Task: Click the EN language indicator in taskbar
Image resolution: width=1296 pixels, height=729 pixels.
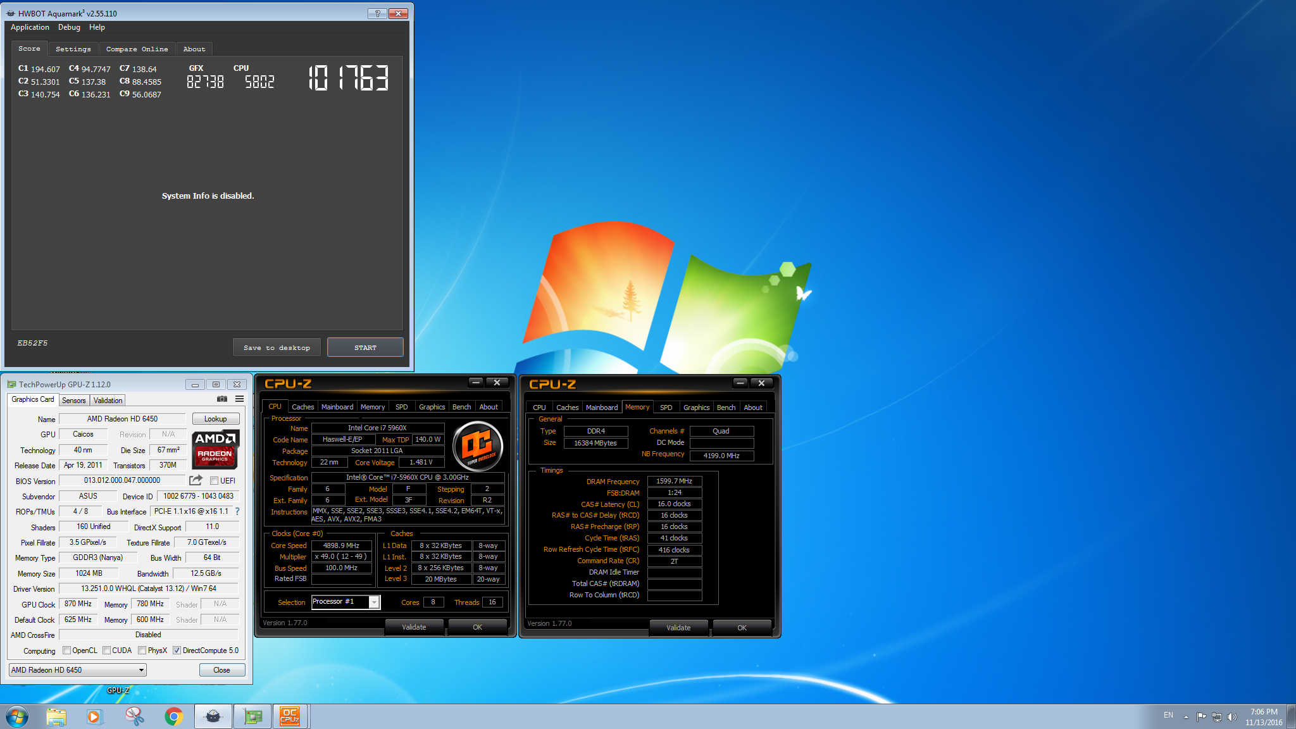Action: click(x=1168, y=715)
